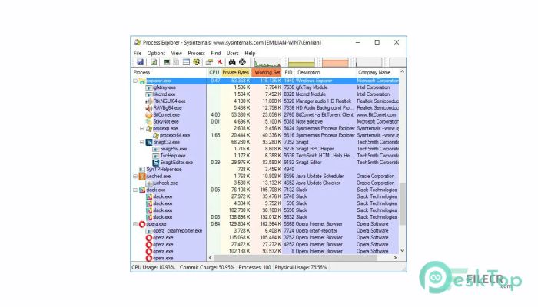Click the BitComet.exe orange icon

point(149,115)
